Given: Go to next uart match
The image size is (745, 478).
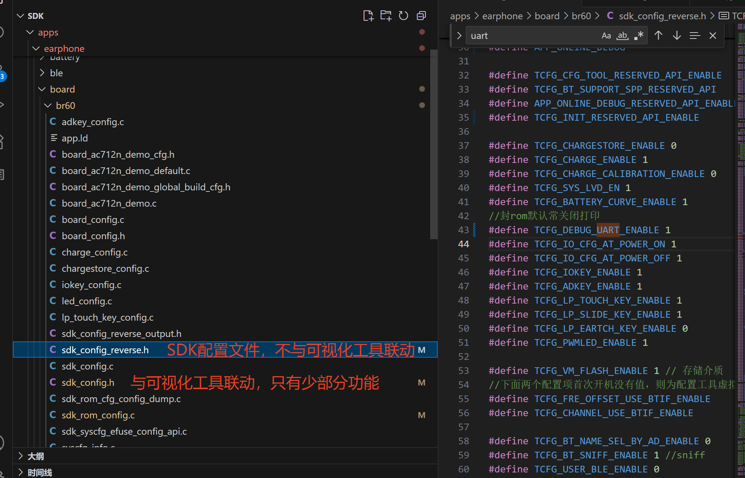Looking at the screenshot, I should (x=677, y=36).
